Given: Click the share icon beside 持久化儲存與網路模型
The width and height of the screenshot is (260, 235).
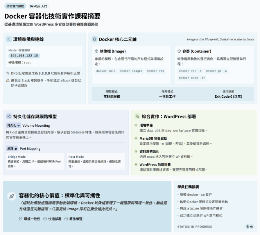Looking at the screenshot, I should tap(9, 117).
